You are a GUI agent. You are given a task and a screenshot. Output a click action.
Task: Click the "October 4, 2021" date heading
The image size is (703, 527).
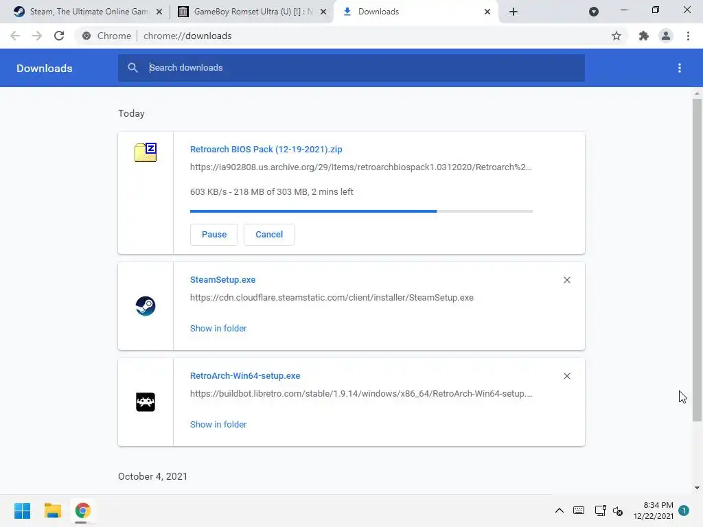point(153,476)
